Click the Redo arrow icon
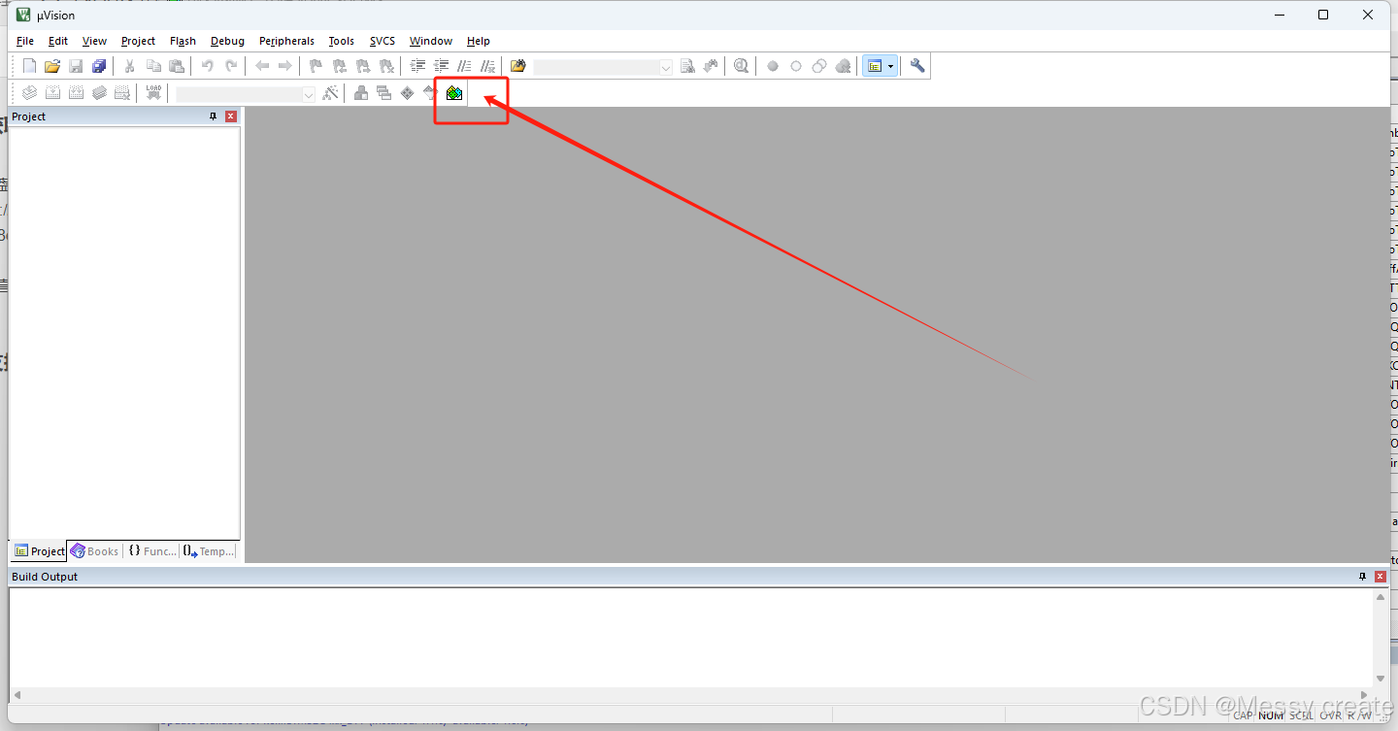 [231, 66]
